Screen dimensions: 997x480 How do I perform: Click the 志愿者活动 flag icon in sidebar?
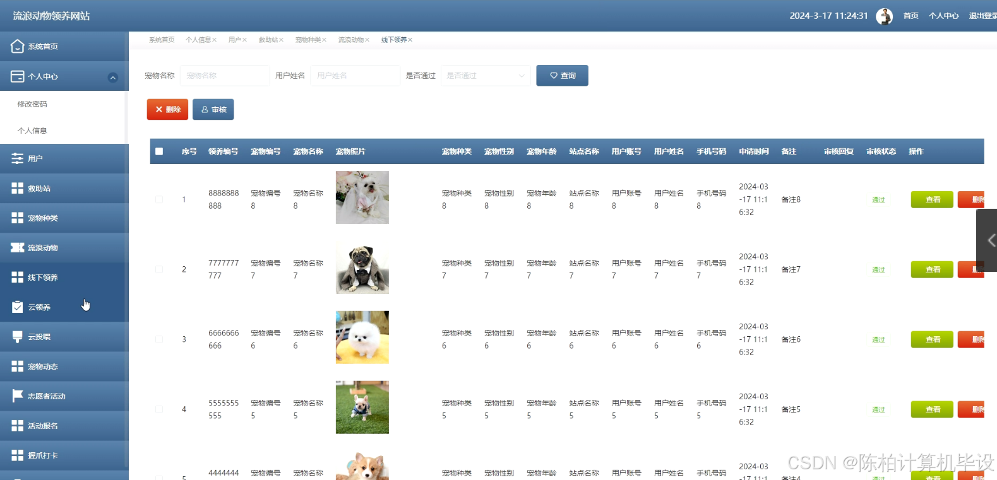(17, 395)
